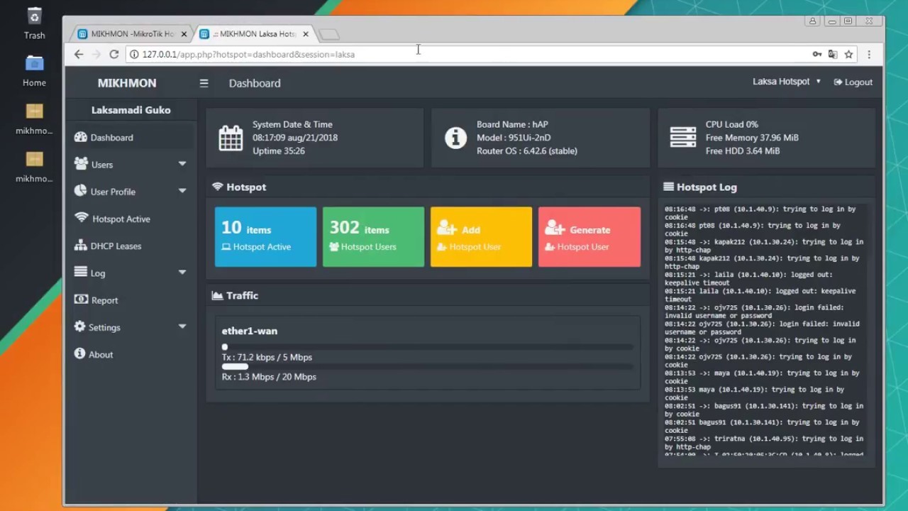Click the blue 10 items Hotspot Active tile
Screen dimensions: 908x511
point(265,237)
